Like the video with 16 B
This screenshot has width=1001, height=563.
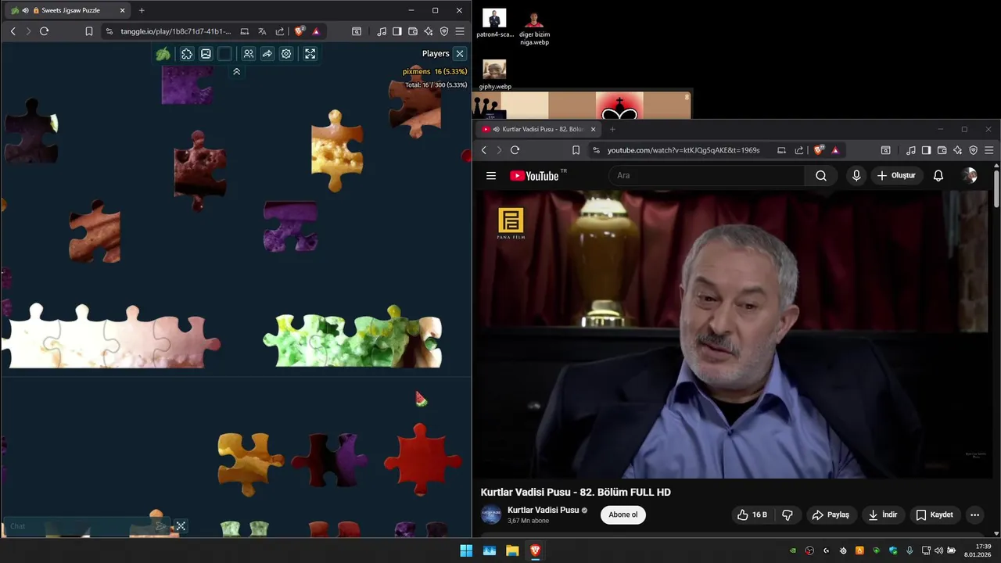coord(752,515)
